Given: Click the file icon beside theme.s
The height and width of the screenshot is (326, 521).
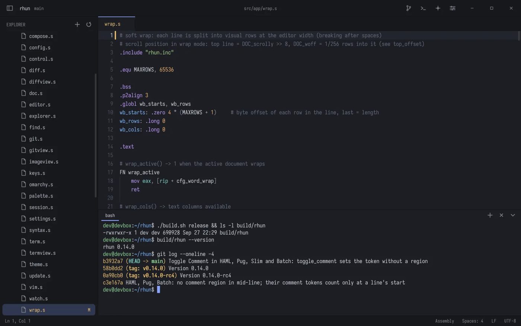Looking at the screenshot, I should 23,264.
